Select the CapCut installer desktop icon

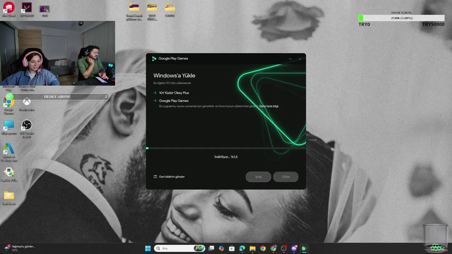(x=9, y=175)
